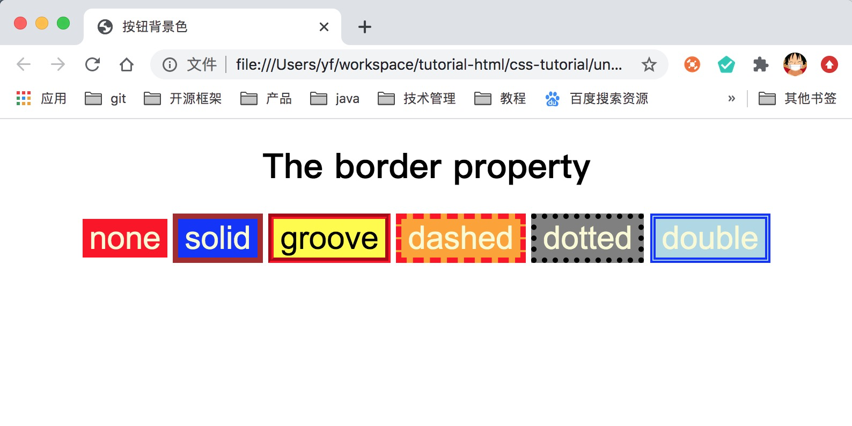The width and height of the screenshot is (852, 426).
Task: Maximize the window with green button
Action: pos(63,23)
